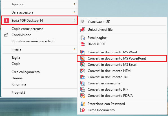Click the Protezione con Password lock icon
Viewport: 168px width, 116px height.
click(x=83, y=104)
